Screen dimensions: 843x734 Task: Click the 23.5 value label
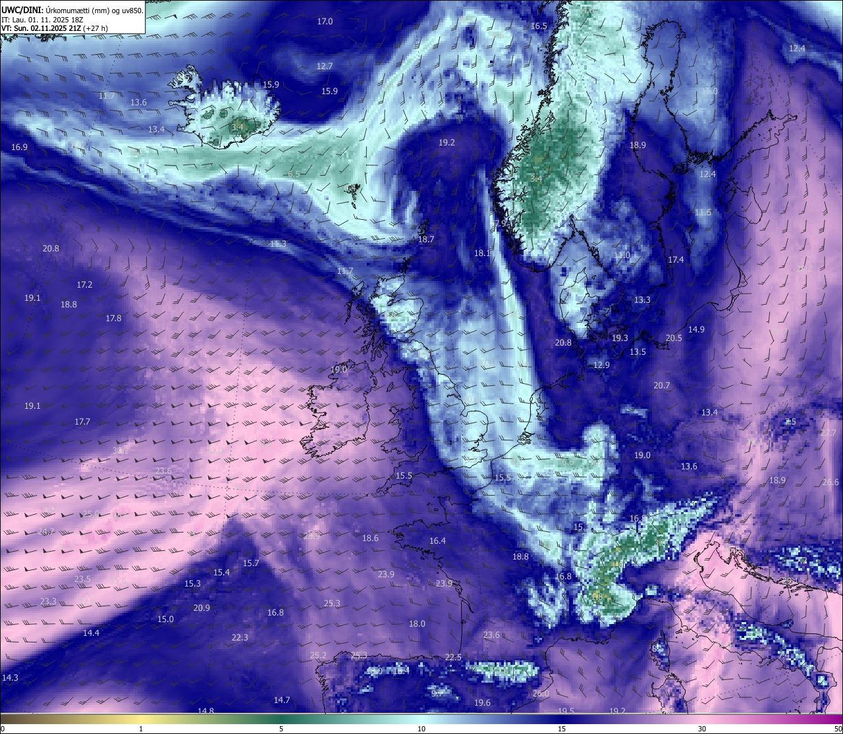82,579
